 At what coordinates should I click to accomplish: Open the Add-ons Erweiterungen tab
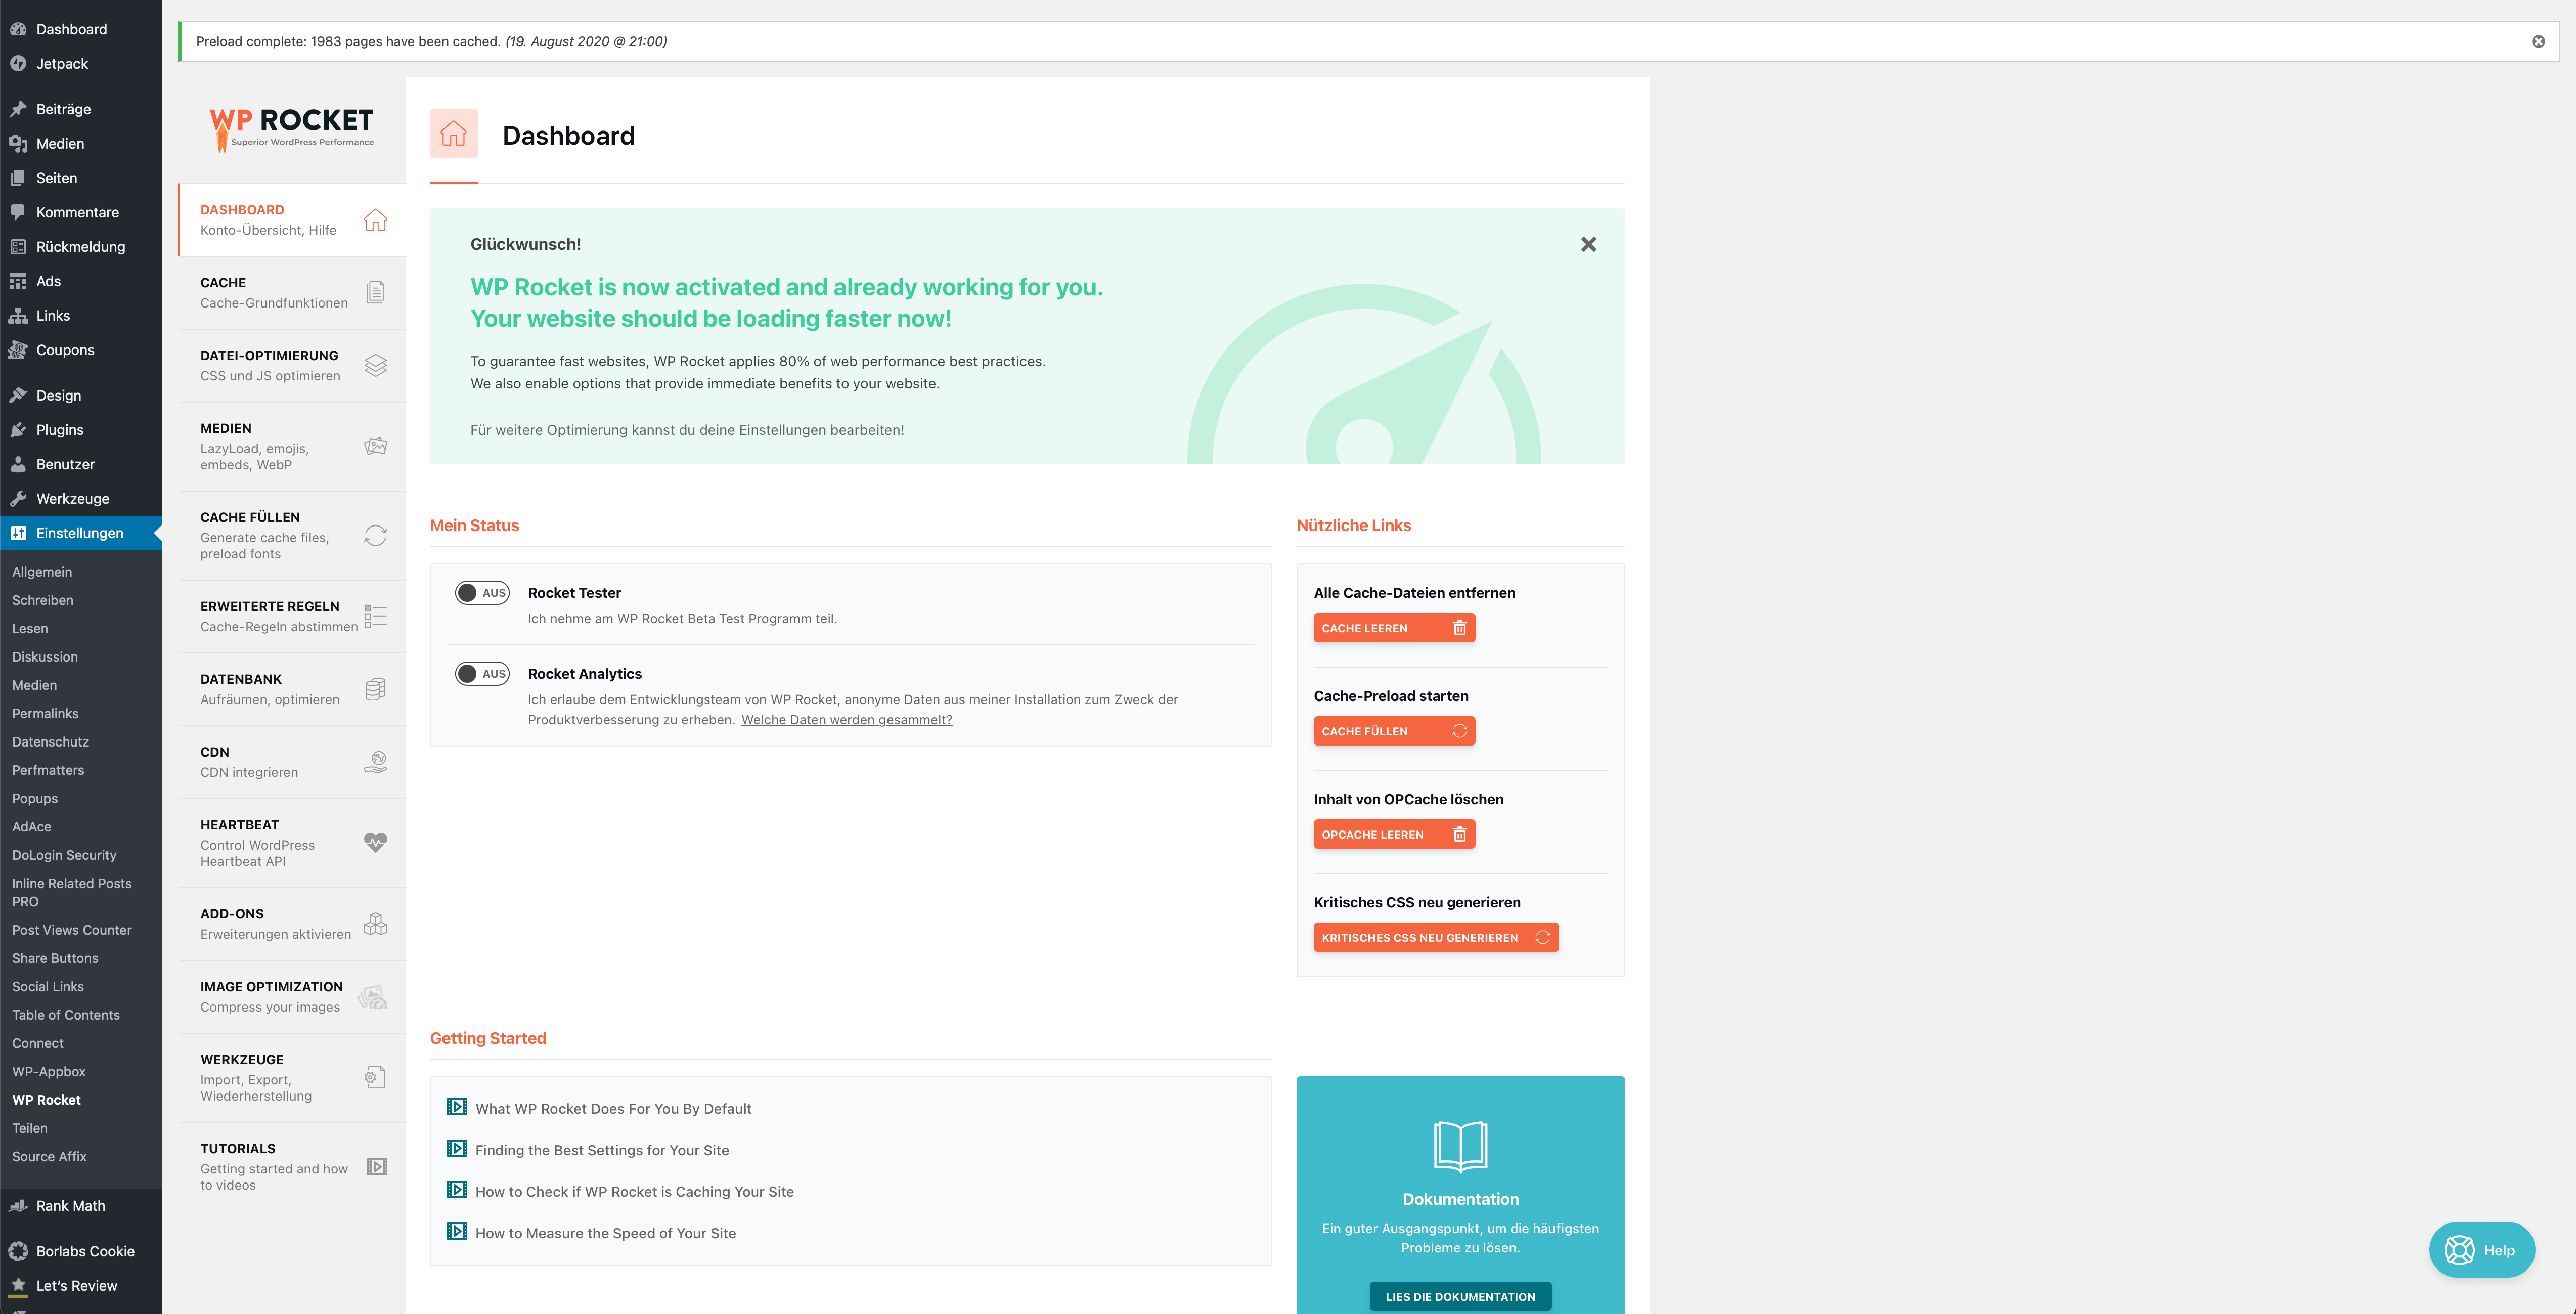292,924
